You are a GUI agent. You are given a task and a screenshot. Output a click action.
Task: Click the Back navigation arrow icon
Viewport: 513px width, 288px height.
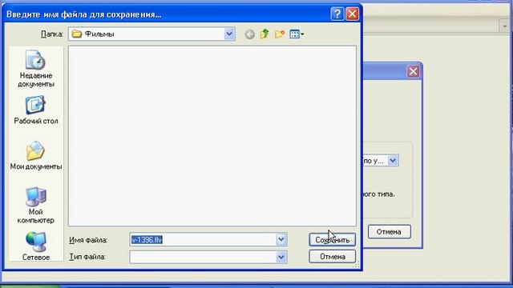pos(249,34)
